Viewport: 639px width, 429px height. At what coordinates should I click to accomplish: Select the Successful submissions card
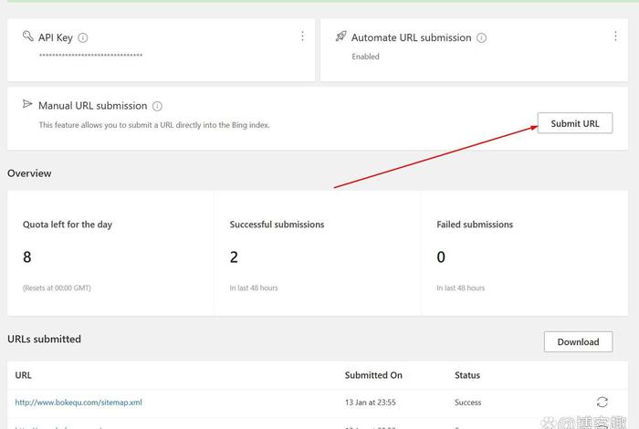point(316,253)
